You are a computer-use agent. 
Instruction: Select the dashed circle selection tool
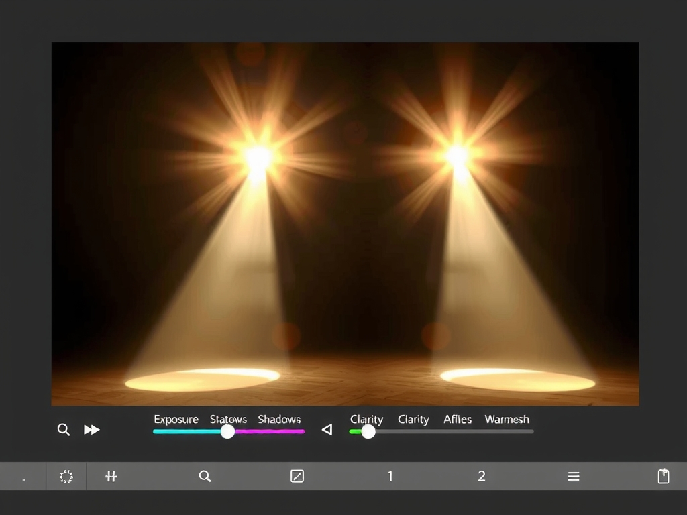[66, 477]
